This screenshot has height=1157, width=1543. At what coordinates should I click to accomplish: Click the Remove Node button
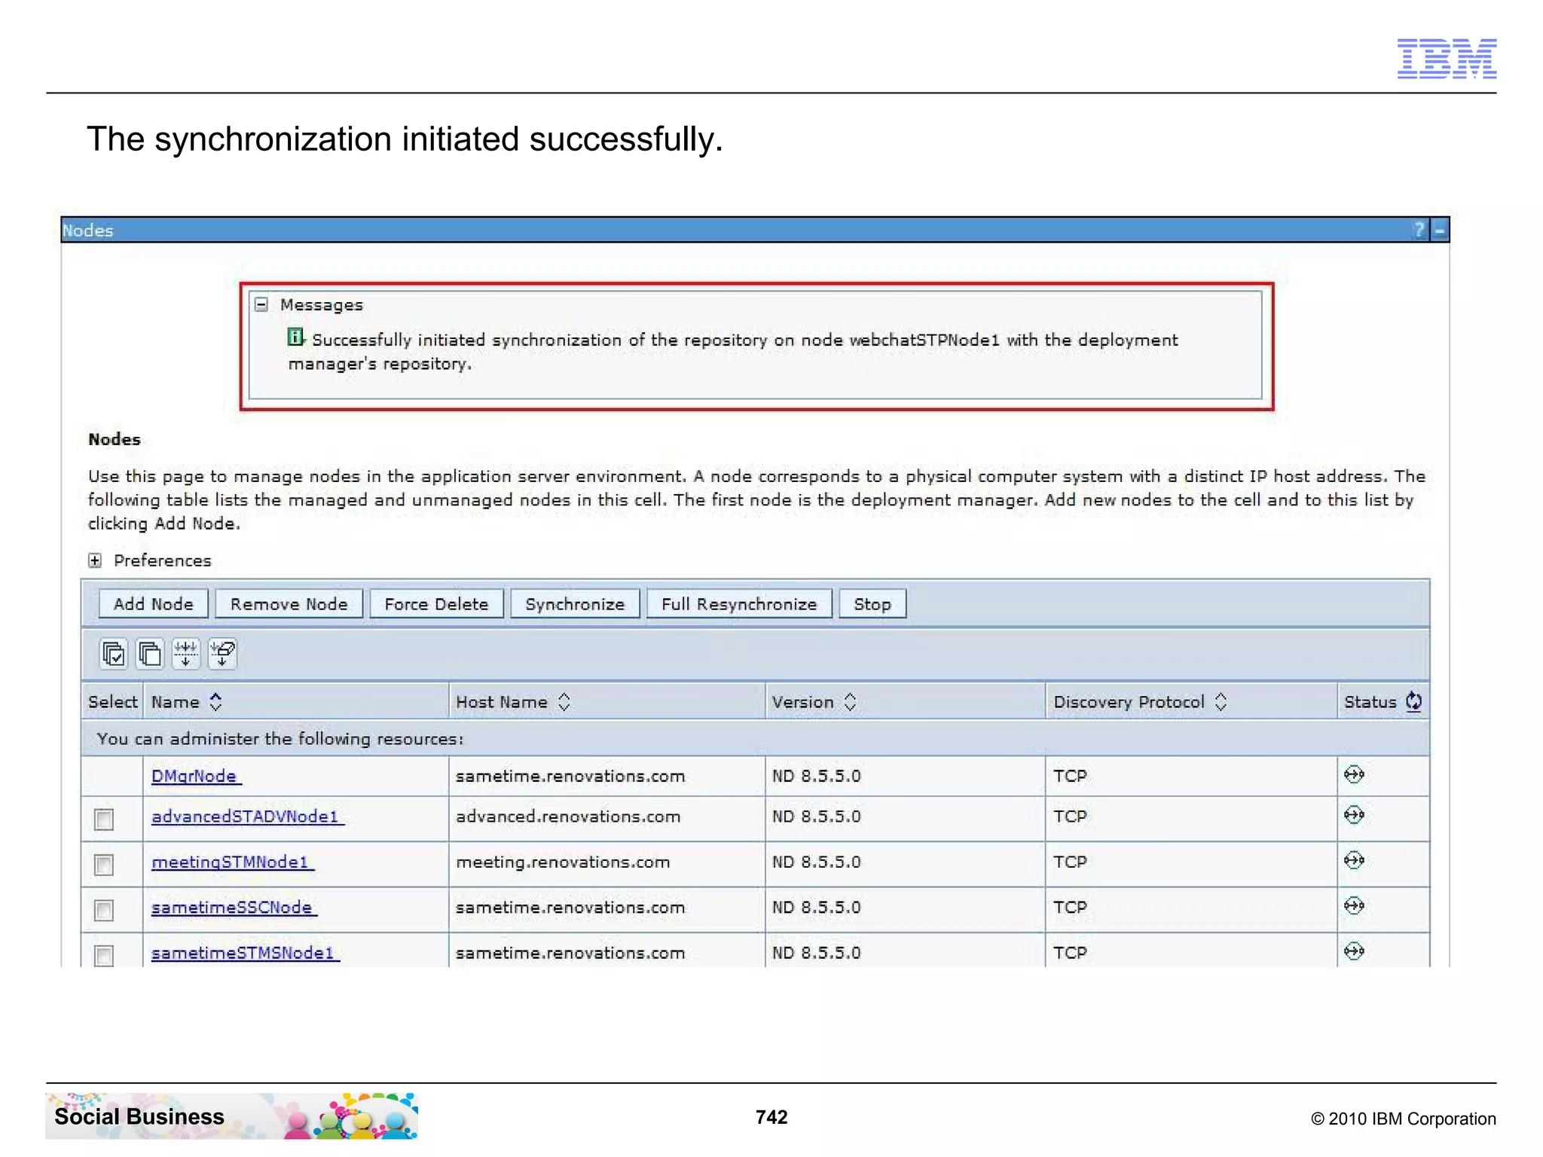[x=289, y=604]
